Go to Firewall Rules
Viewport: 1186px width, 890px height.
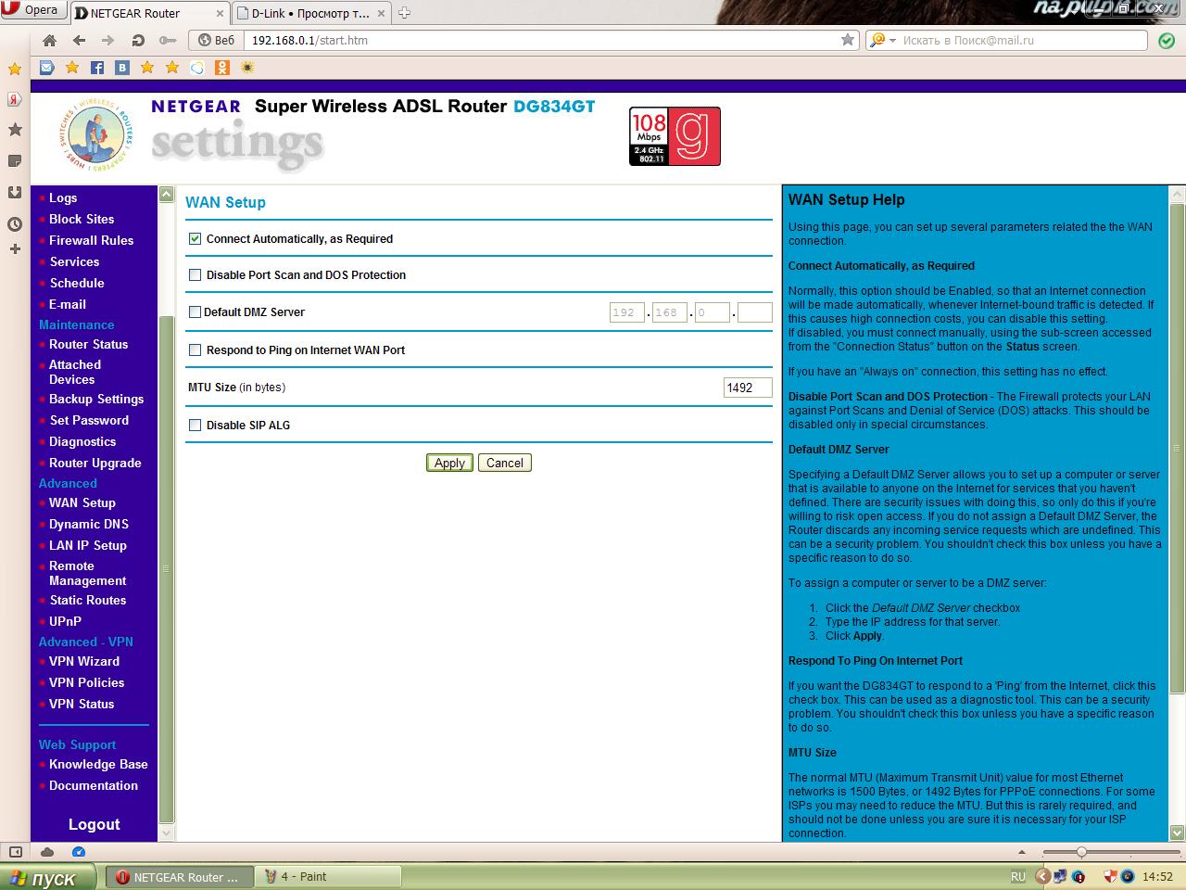click(91, 240)
